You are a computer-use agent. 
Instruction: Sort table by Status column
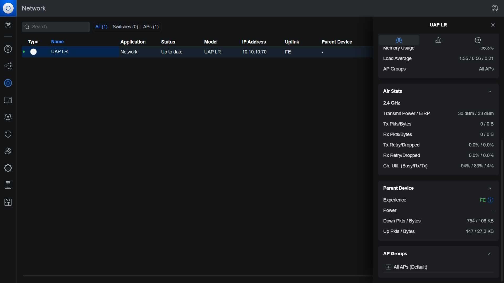point(168,42)
